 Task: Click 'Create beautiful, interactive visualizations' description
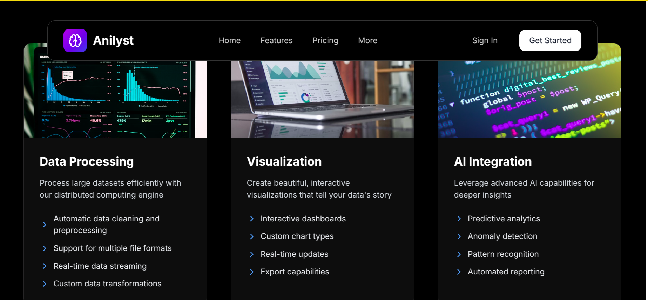319,189
